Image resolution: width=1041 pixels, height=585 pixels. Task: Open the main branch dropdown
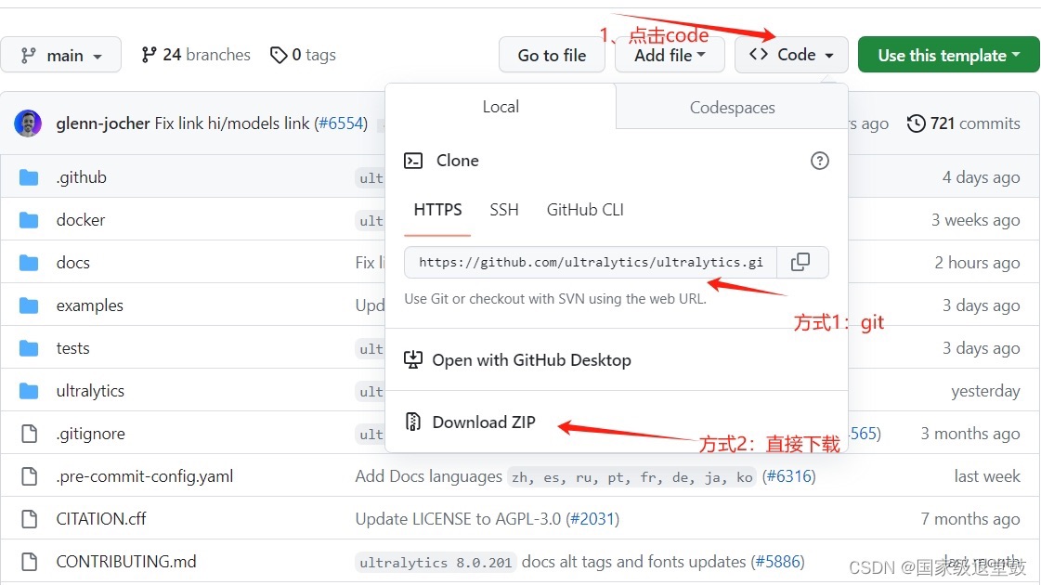[x=60, y=55]
